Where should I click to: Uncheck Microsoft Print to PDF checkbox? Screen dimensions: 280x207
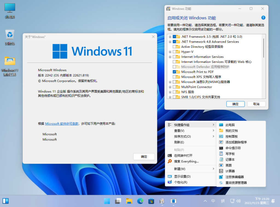click(x=174, y=72)
